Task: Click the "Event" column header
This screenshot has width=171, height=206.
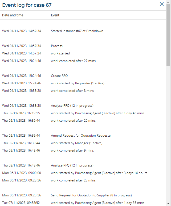Action: (55, 15)
